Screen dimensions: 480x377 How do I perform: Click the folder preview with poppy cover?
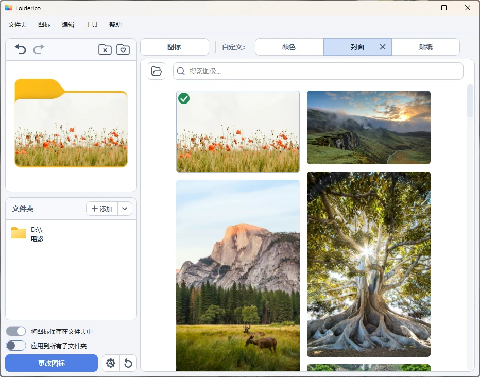point(71,123)
